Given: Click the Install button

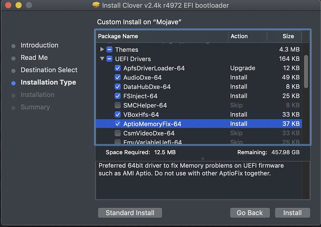Looking at the screenshot, I should pos(292,213).
